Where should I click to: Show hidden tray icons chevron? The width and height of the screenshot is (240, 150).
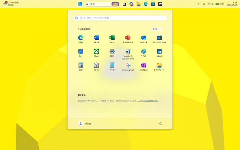(199, 4)
